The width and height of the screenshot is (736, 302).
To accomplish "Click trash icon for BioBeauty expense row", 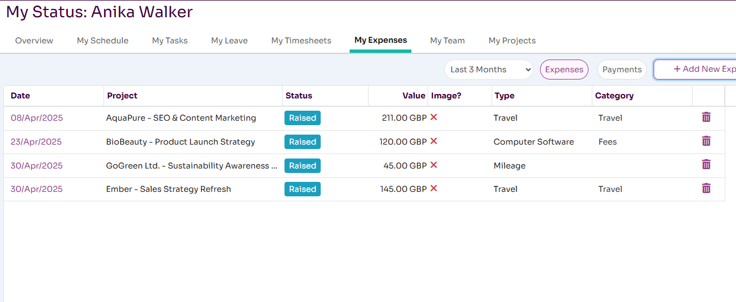I will pyautogui.click(x=706, y=141).
